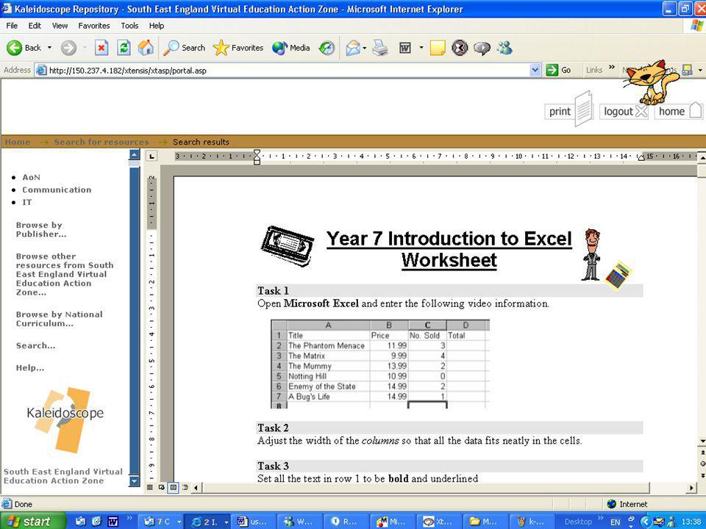Click the round red-black toolbar icon
Viewport: 706px width, 529px height.
460,48
